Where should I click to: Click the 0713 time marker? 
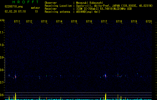44,21
